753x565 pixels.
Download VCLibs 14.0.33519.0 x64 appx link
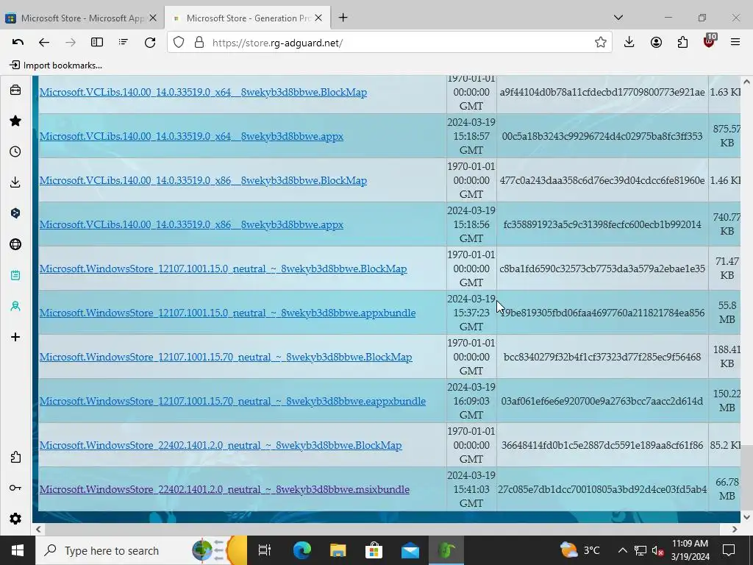point(191,136)
